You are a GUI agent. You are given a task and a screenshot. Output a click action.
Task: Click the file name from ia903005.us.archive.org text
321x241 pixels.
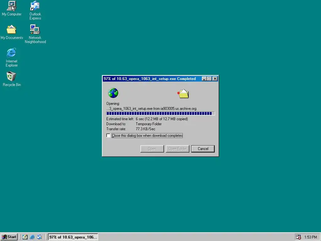[151, 109]
